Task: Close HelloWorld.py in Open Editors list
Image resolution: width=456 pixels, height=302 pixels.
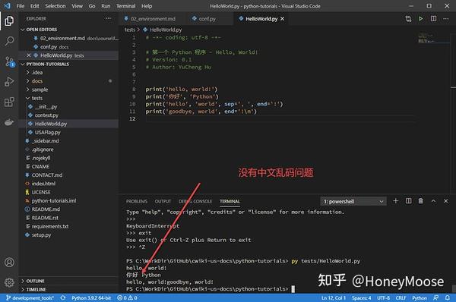Action: (29, 55)
